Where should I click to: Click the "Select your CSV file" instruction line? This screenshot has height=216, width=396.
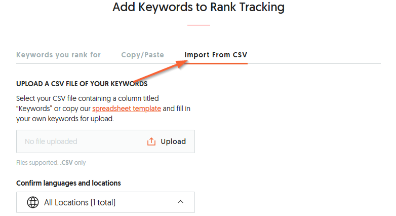(87, 98)
